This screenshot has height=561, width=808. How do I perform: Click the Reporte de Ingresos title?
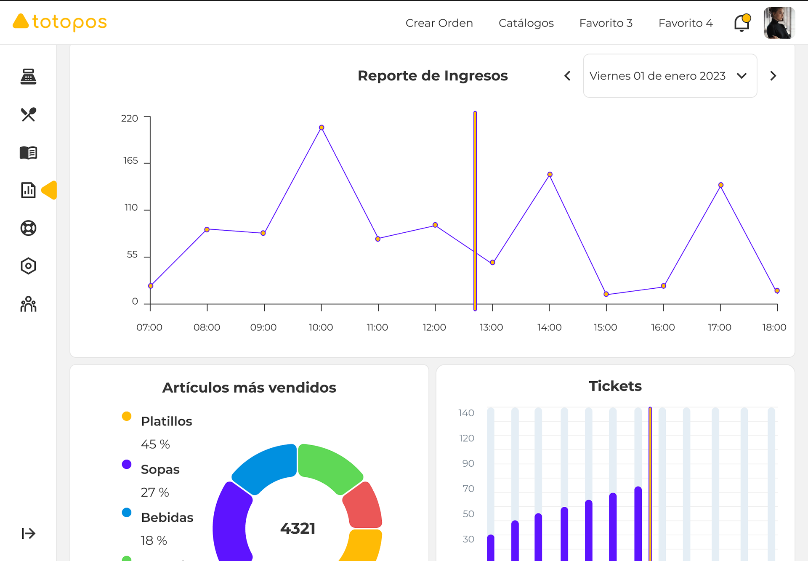(433, 76)
